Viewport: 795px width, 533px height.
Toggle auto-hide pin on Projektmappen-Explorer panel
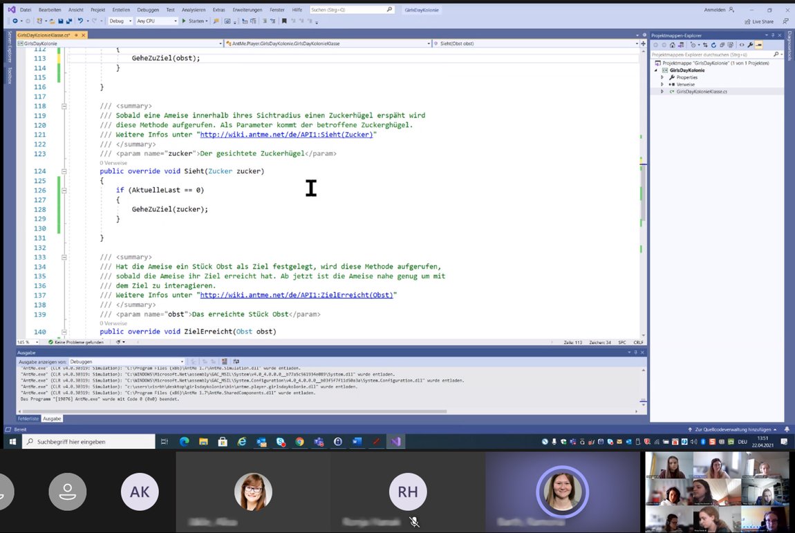[773, 35]
